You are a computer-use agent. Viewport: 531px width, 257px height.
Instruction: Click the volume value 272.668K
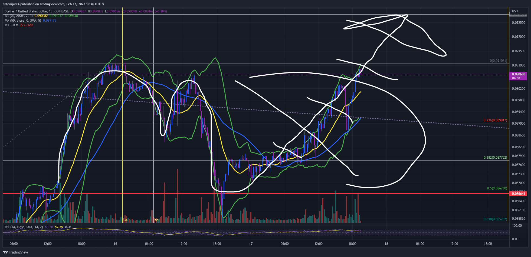27,25
